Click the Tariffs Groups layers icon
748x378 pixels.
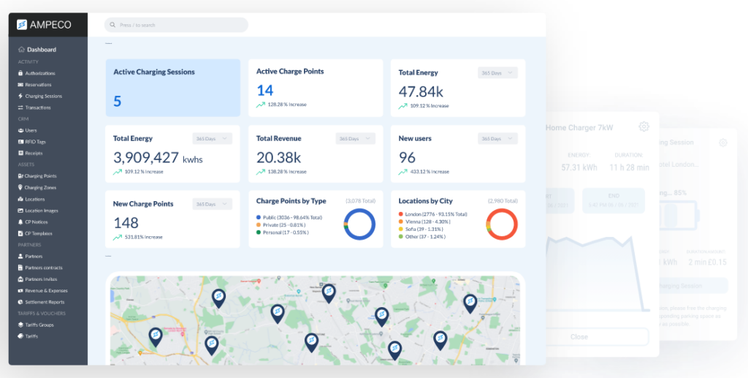[20, 325]
